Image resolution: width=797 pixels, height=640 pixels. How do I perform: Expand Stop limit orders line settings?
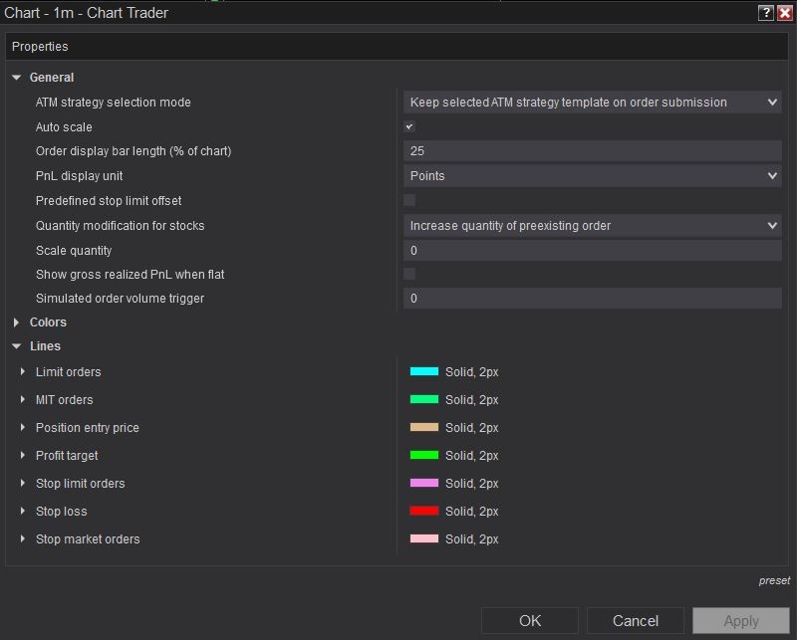pos(22,483)
